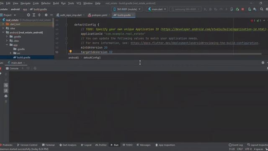
Task: Collapse the android module node
Action: coord(3,32)
